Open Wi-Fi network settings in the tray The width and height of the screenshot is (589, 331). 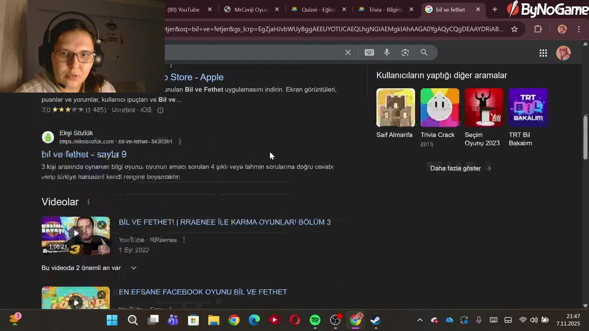click(x=523, y=320)
